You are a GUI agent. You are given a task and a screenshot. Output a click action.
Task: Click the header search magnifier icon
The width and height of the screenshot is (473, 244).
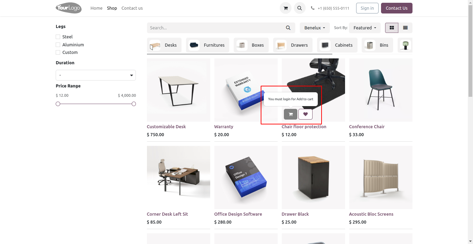300,8
